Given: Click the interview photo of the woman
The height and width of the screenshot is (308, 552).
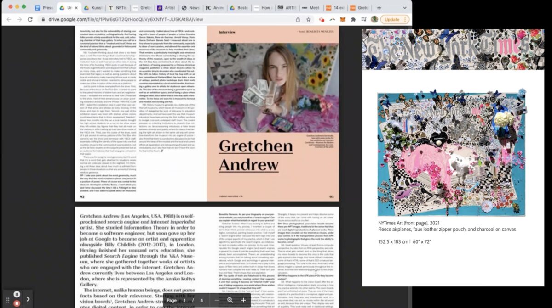Looking at the screenshot, I should pos(272,88).
